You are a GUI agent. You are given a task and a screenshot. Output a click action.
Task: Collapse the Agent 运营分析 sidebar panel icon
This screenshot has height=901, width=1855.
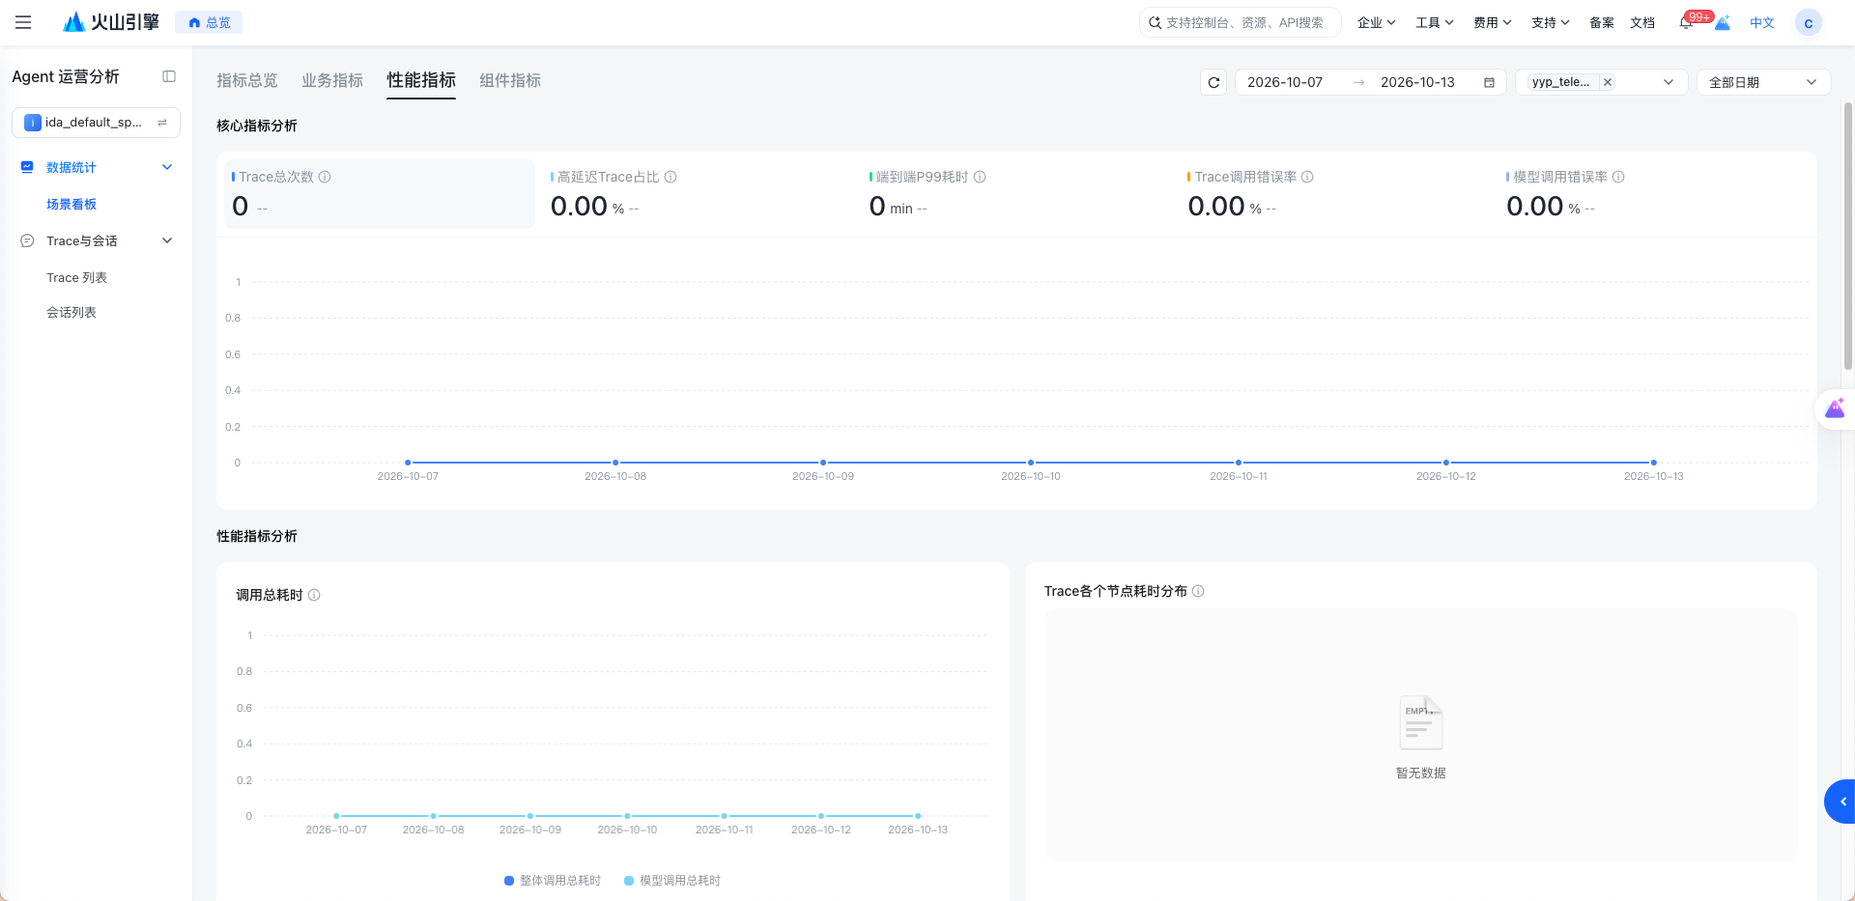[169, 76]
